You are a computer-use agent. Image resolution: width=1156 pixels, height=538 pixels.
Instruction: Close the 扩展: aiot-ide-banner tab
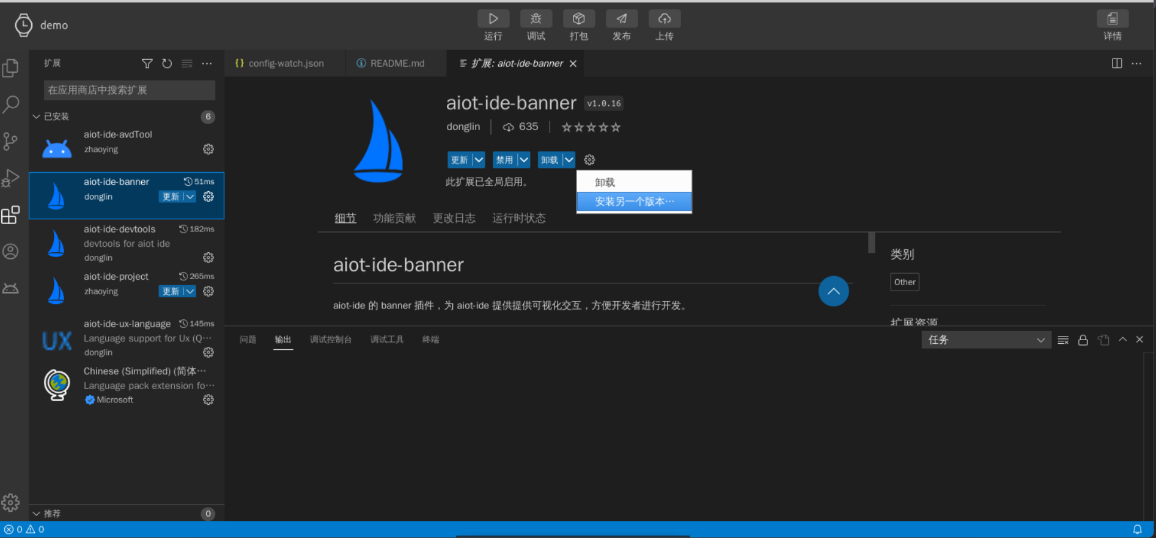coord(573,64)
